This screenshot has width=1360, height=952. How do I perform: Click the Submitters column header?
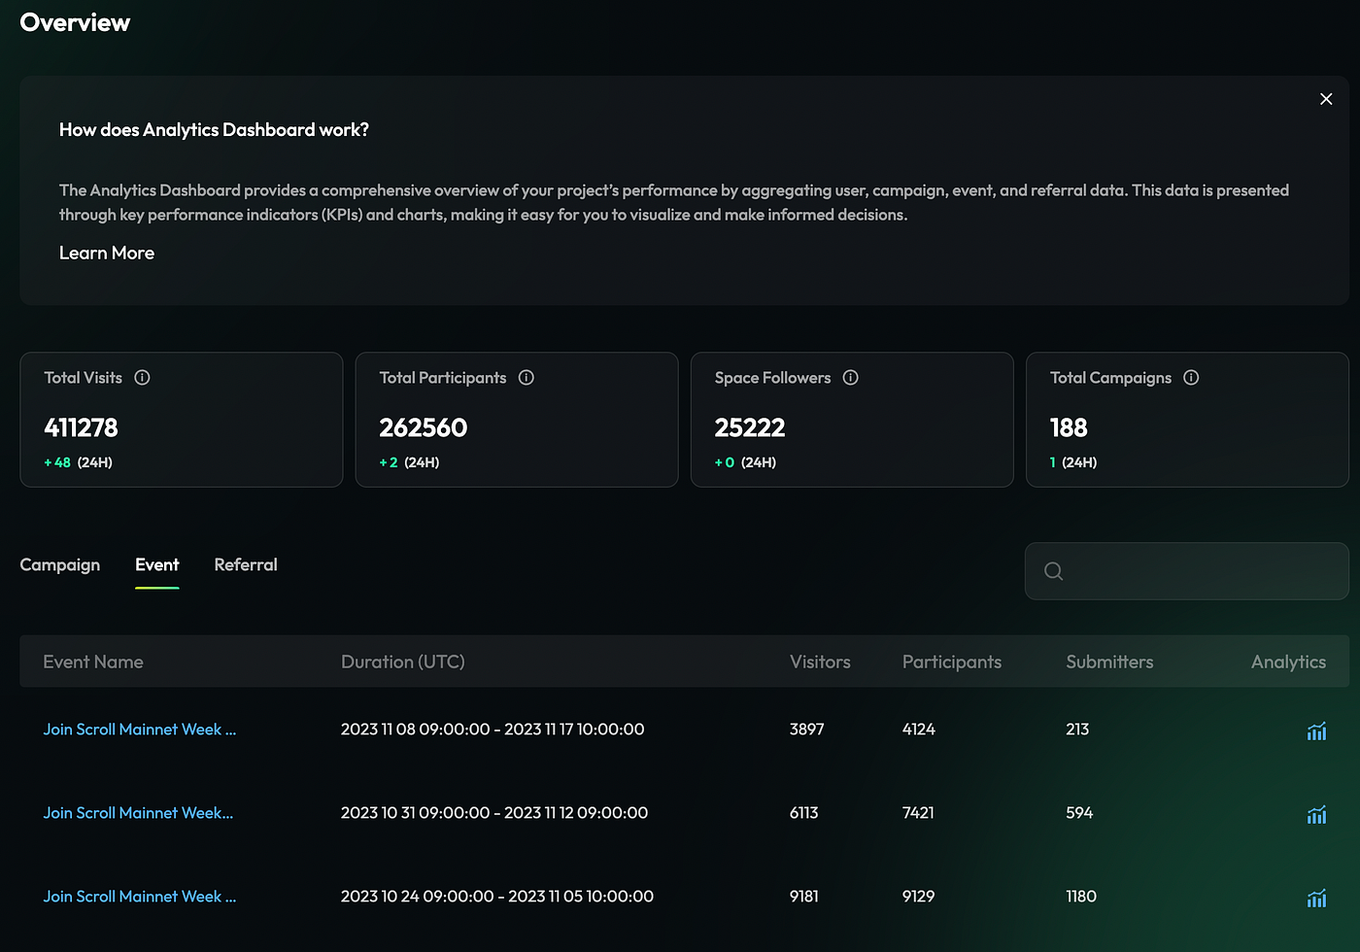pyautogui.click(x=1109, y=663)
